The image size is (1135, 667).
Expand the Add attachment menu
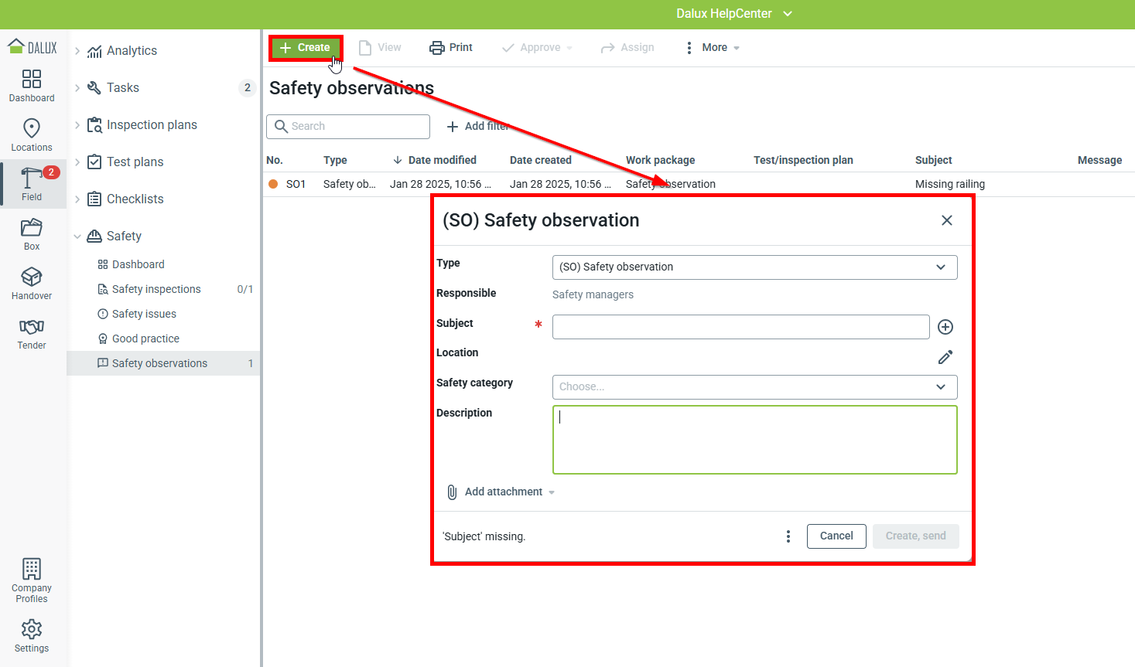coord(502,492)
